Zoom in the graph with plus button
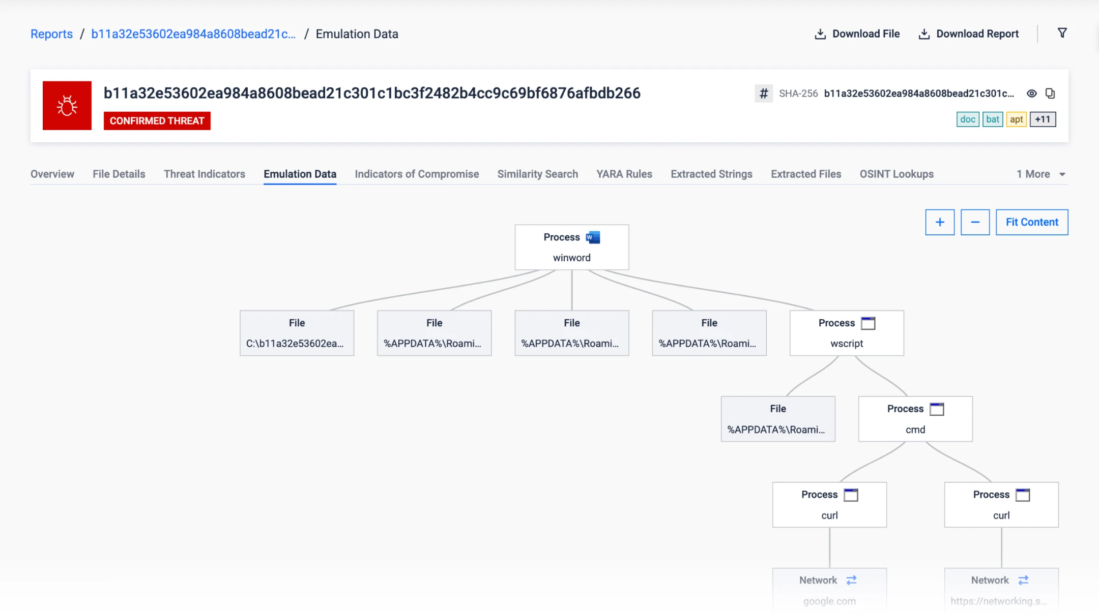Screen dimensions: 1099x616 (x=939, y=222)
